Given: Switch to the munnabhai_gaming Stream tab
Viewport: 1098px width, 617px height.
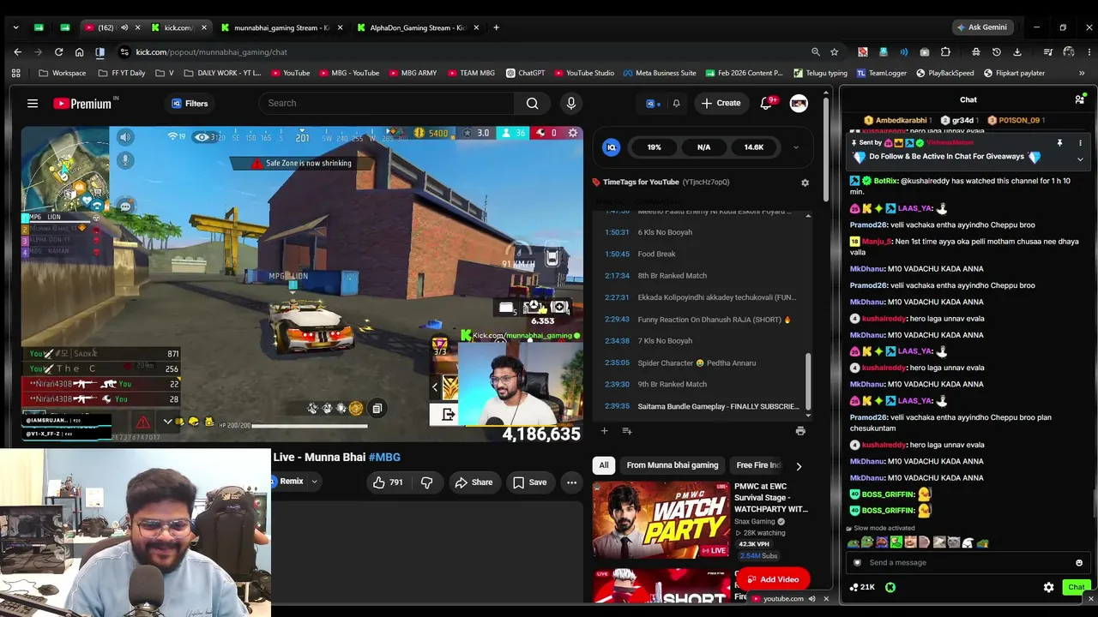Looking at the screenshot, I should 281,27.
